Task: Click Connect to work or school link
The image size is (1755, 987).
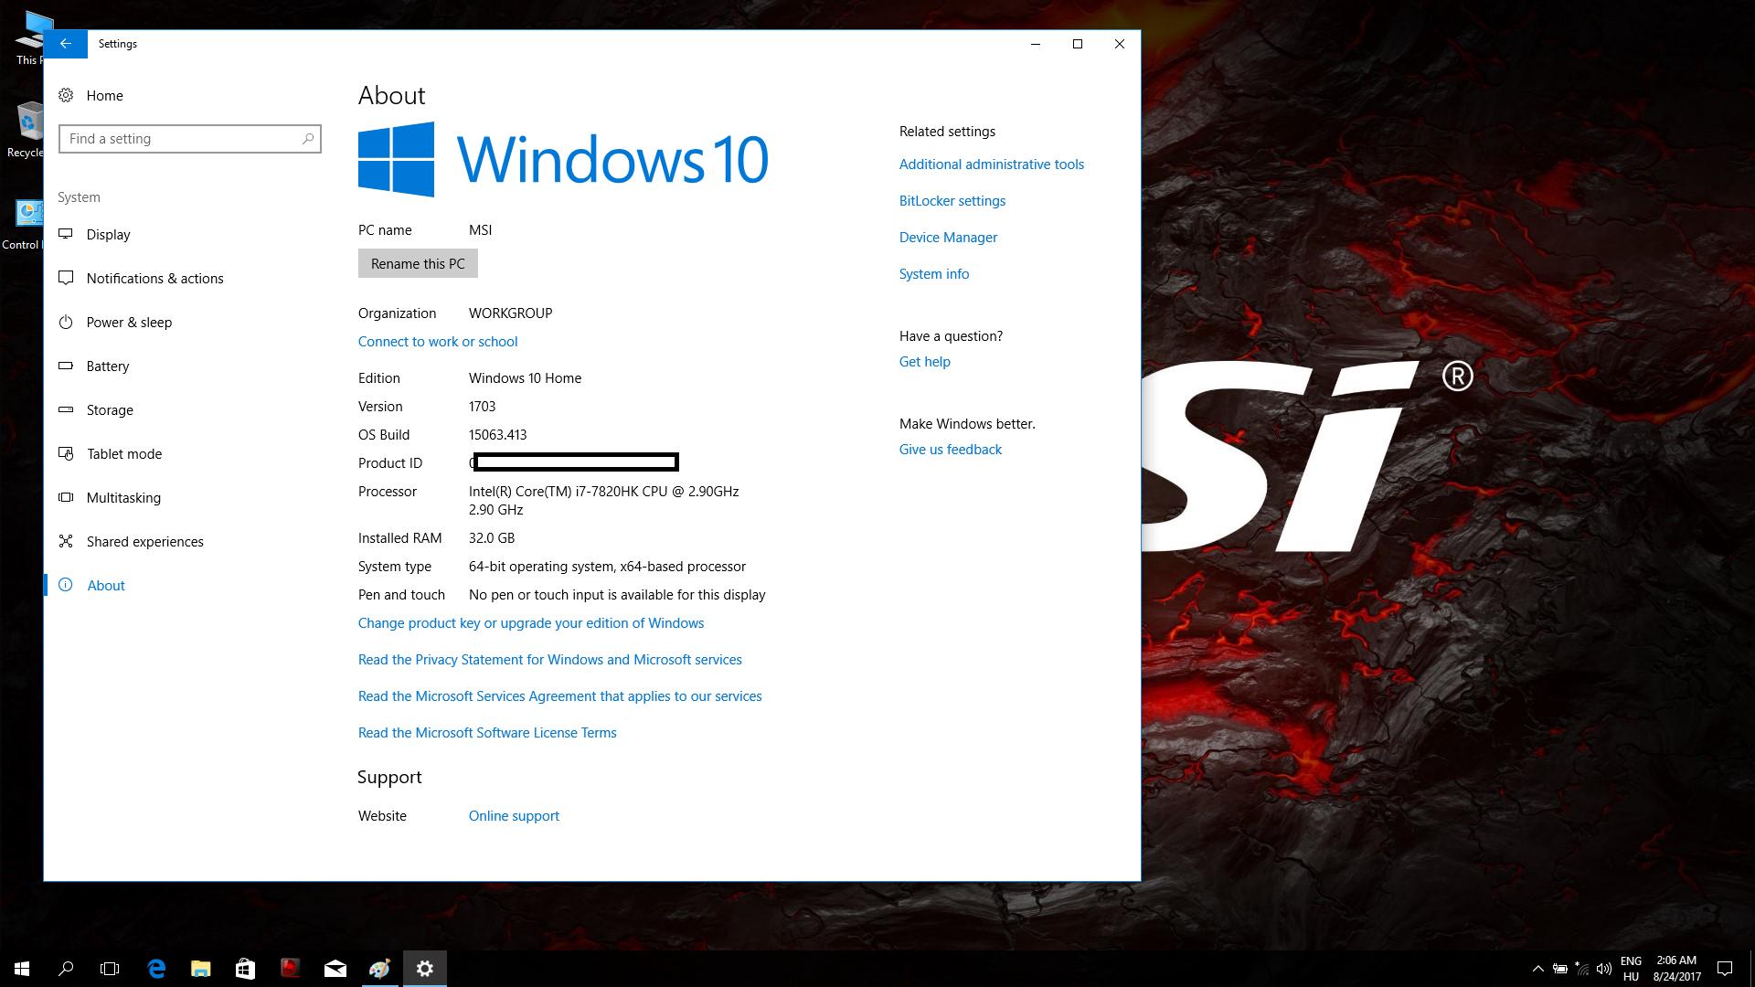Action: (x=438, y=341)
